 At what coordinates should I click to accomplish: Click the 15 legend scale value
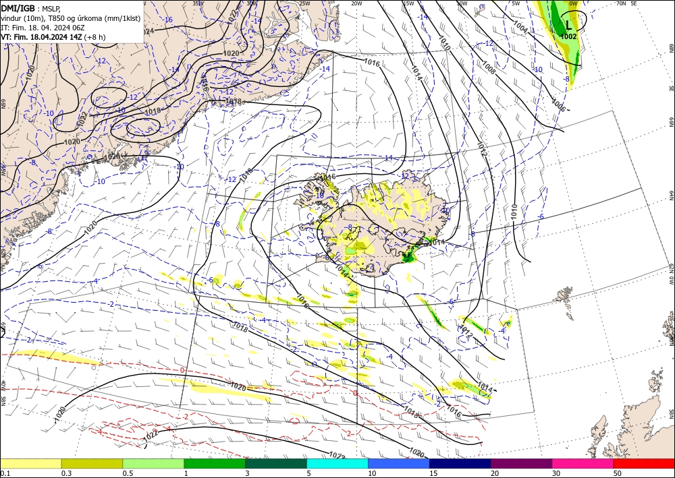[434, 473]
